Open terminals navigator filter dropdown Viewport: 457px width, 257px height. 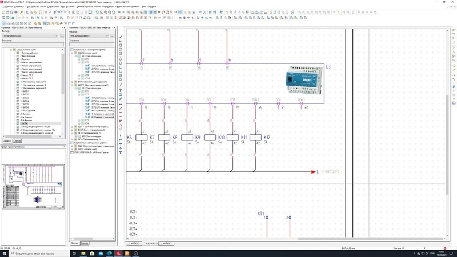(89, 36)
